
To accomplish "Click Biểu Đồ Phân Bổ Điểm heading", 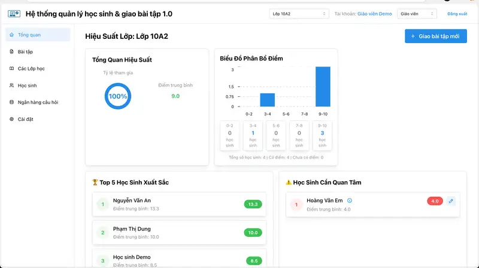I will [251, 58].
